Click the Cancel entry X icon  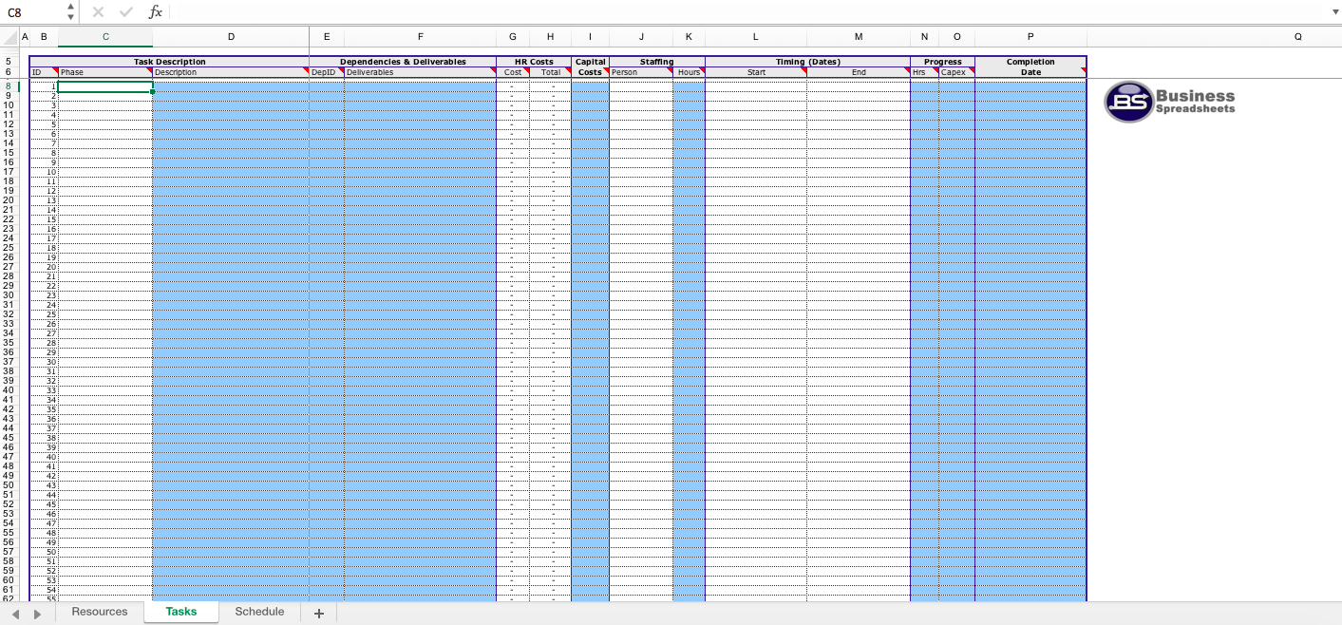99,12
